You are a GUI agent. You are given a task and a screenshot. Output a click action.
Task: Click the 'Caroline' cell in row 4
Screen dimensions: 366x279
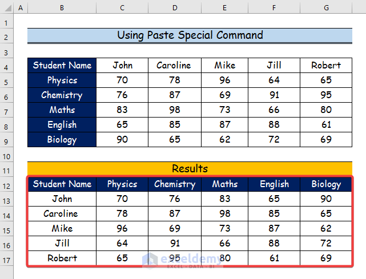click(175, 65)
